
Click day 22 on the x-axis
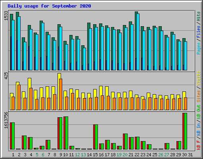pyautogui.click(x=137, y=155)
